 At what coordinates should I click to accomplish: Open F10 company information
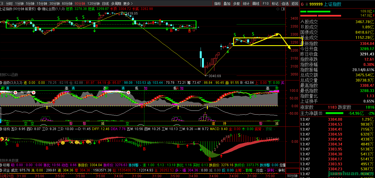[x=266, y=4]
